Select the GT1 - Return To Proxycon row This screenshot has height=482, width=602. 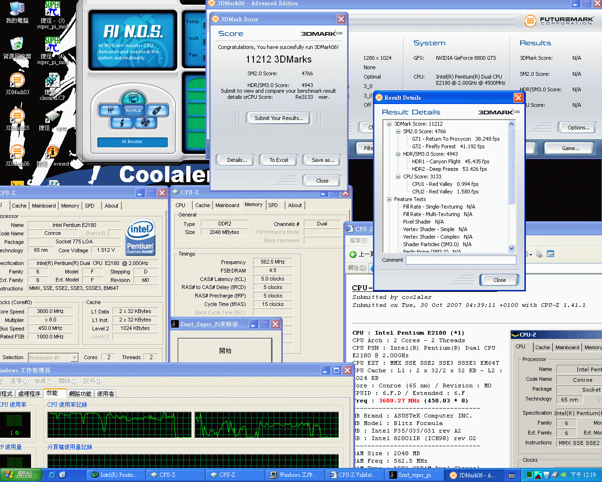456,139
